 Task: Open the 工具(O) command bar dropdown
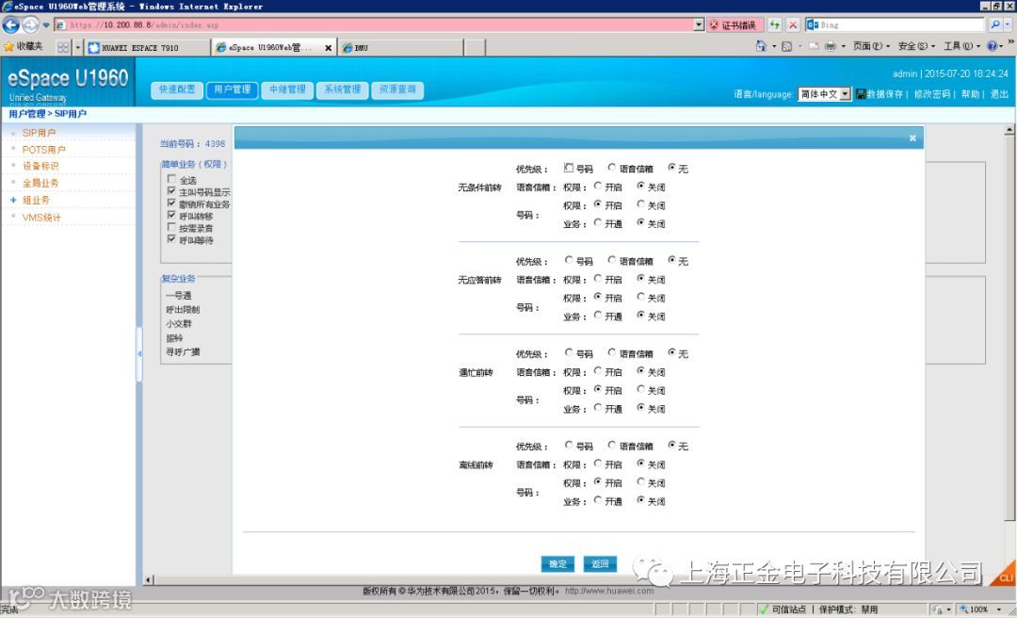[x=961, y=47]
